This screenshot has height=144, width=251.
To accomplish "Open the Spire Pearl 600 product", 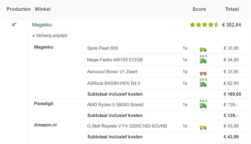I will (x=103, y=48).
